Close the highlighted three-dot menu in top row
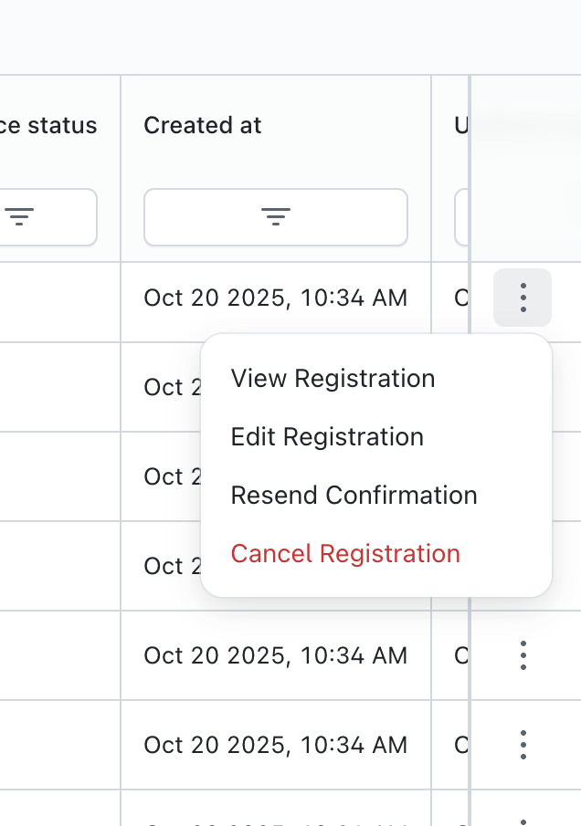 (x=523, y=298)
